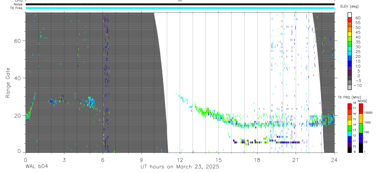Click x-axis hour label '21'
This screenshot has height=173, width=376.
pyautogui.click(x=295, y=160)
